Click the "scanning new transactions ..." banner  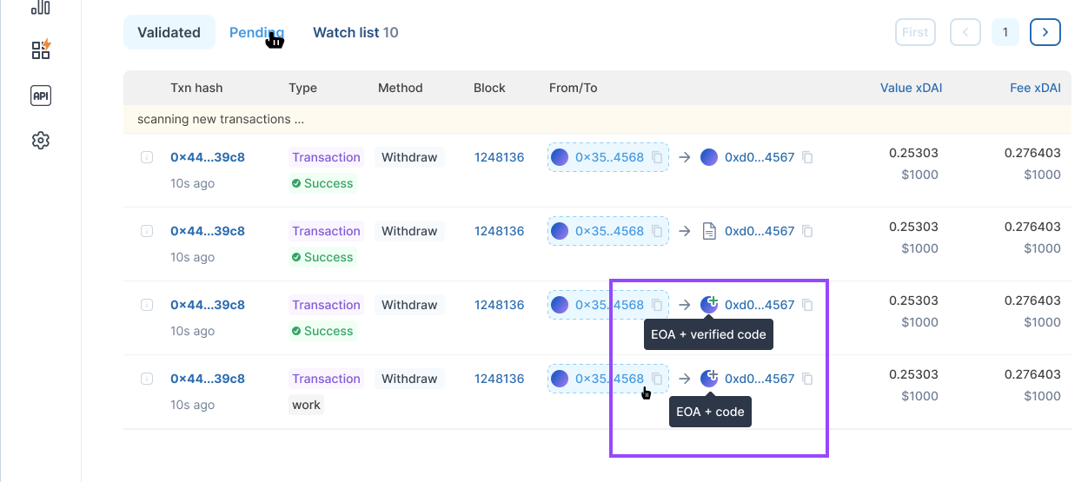[x=597, y=119]
